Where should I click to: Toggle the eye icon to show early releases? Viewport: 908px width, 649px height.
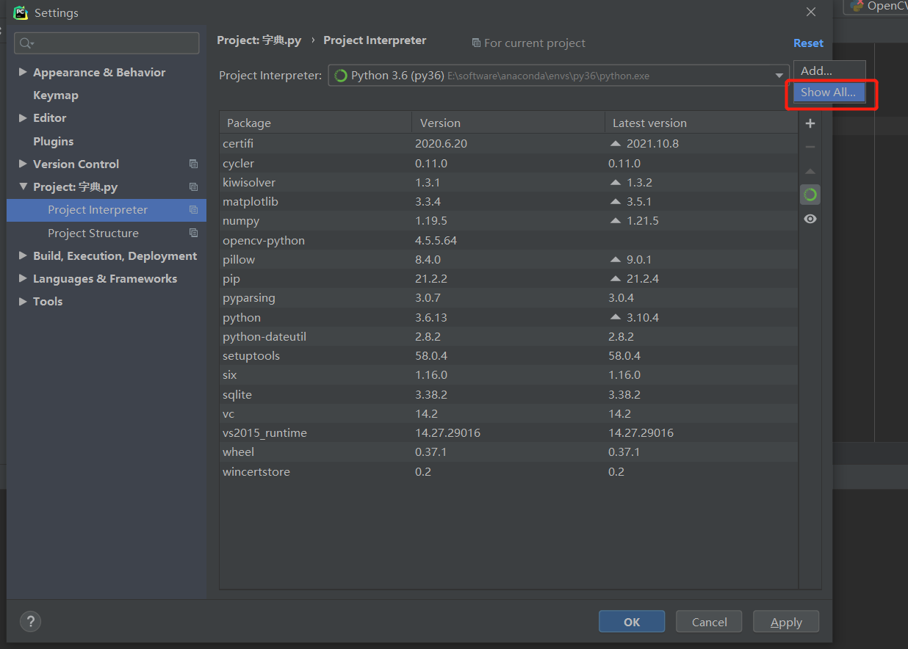point(810,218)
